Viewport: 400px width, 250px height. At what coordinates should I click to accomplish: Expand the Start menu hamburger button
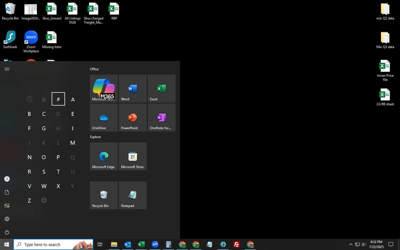tap(7, 69)
